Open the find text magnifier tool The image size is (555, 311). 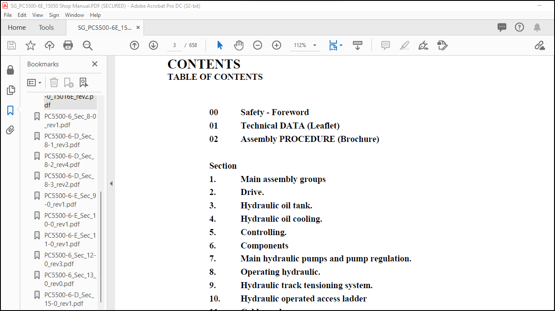[87, 45]
